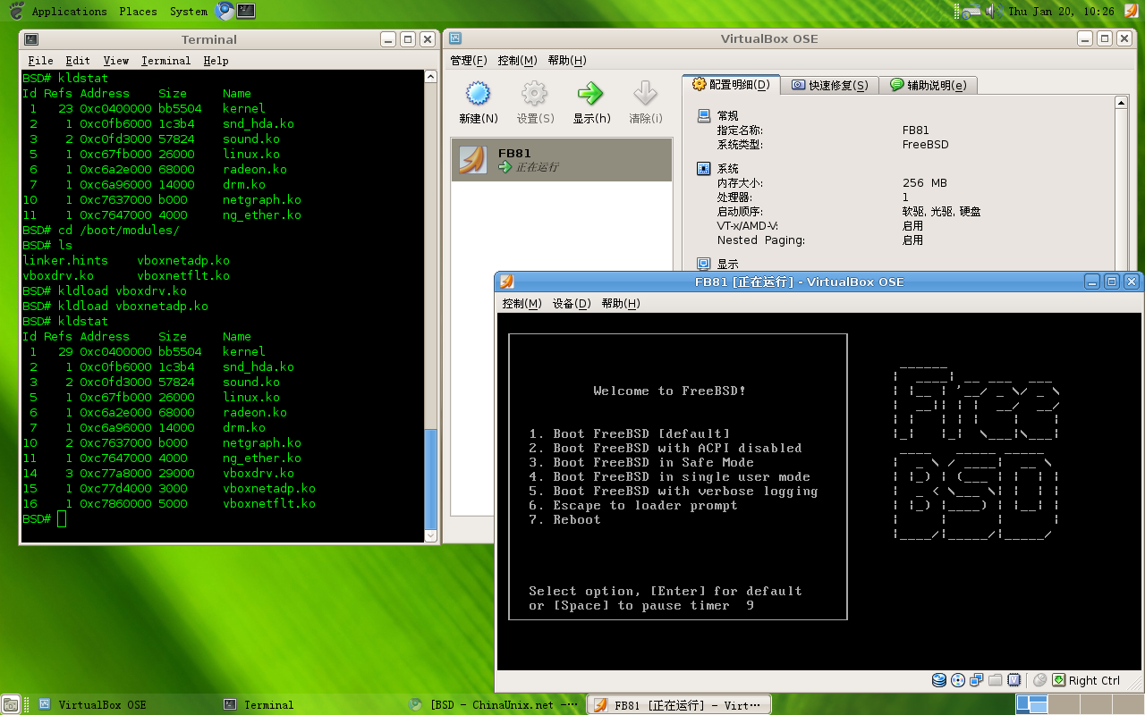The image size is (1145, 715).
Task: Click the 显示(h) green arrow icon
Action: click(590, 94)
